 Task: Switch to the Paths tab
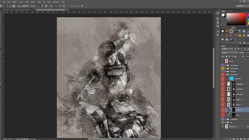tap(237, 46)
